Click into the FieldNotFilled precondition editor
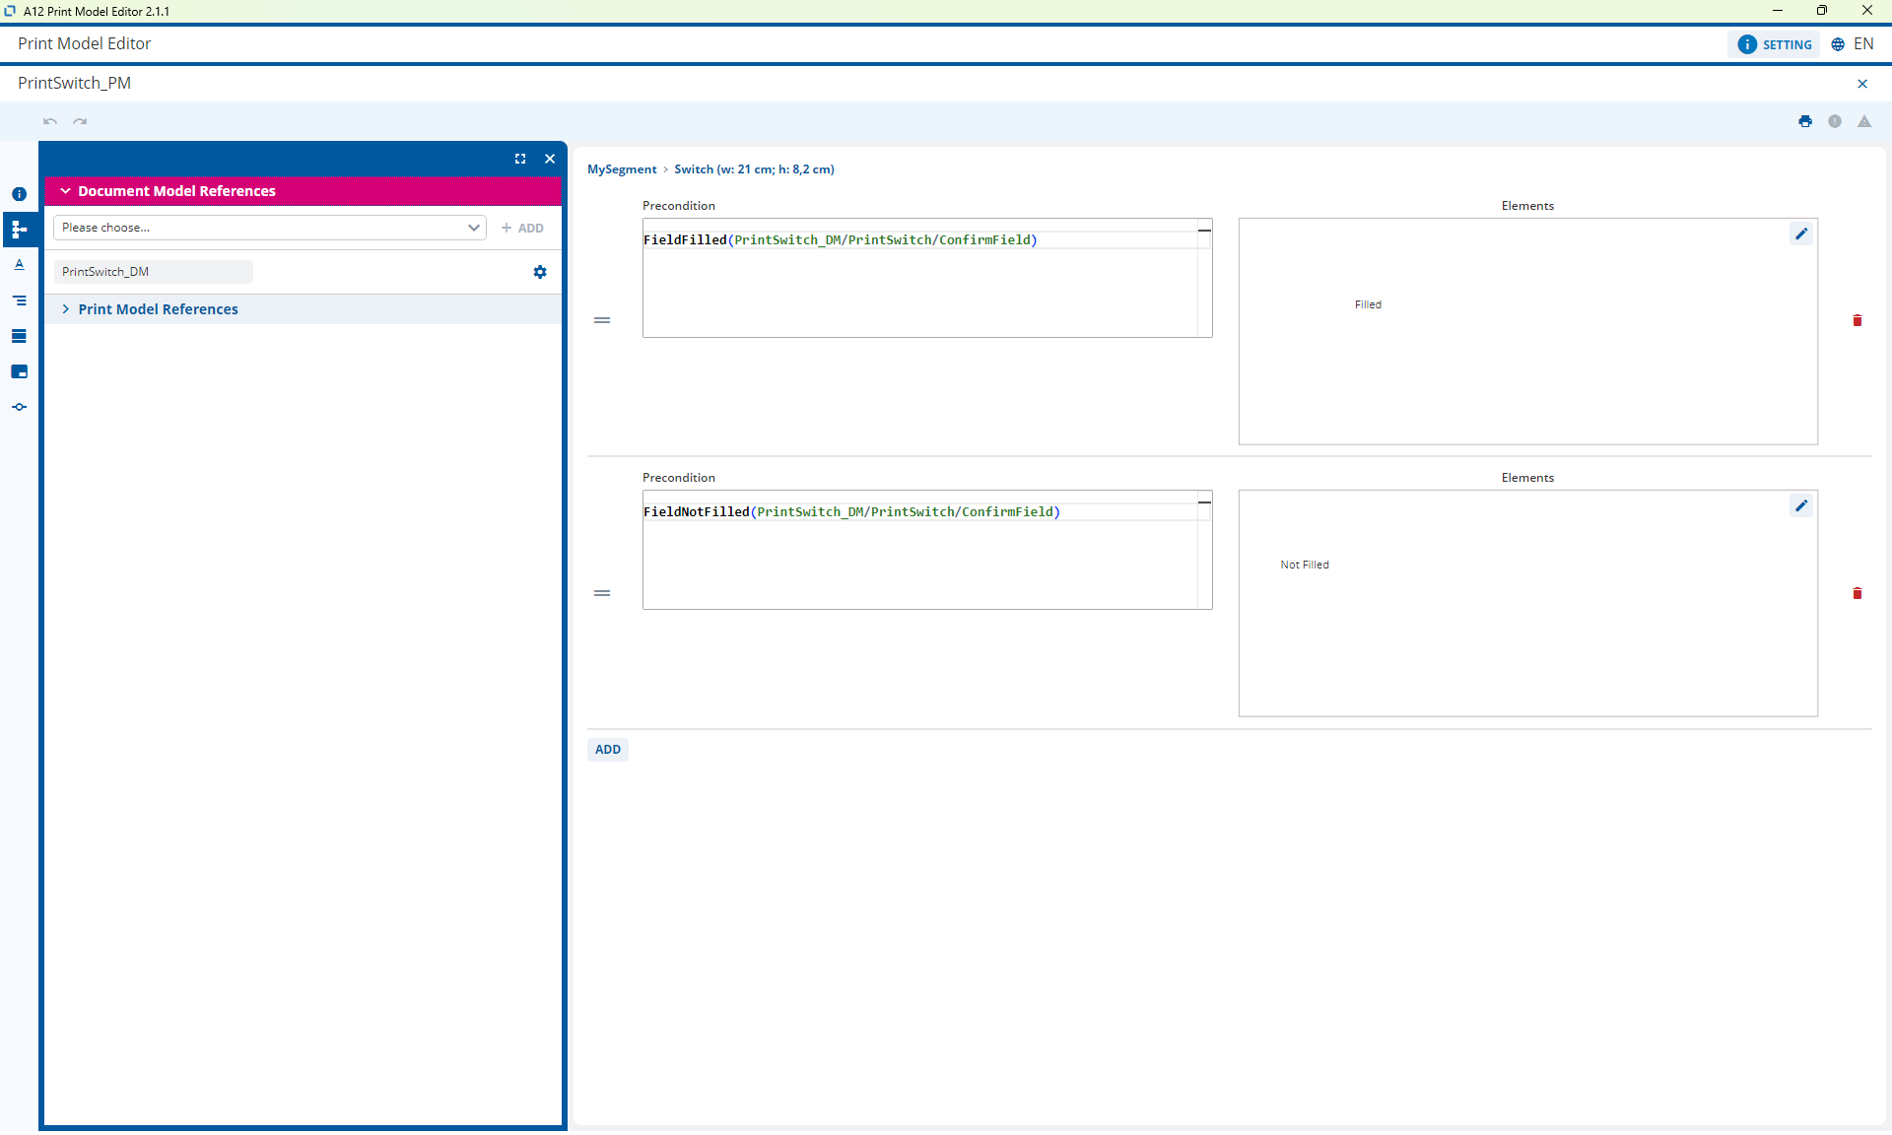 pyautogui.click(x=927, y=550)
